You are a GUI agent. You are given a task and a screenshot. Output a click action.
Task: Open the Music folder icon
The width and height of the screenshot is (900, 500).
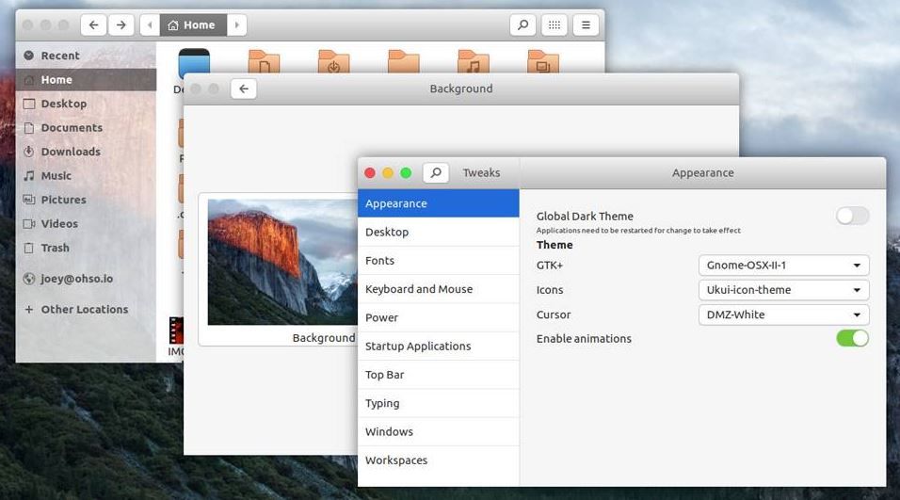click(x=473, y=63)
